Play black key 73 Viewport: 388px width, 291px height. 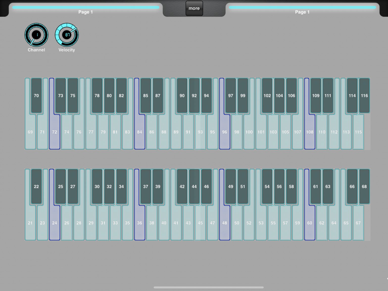(x=61, y=95)
